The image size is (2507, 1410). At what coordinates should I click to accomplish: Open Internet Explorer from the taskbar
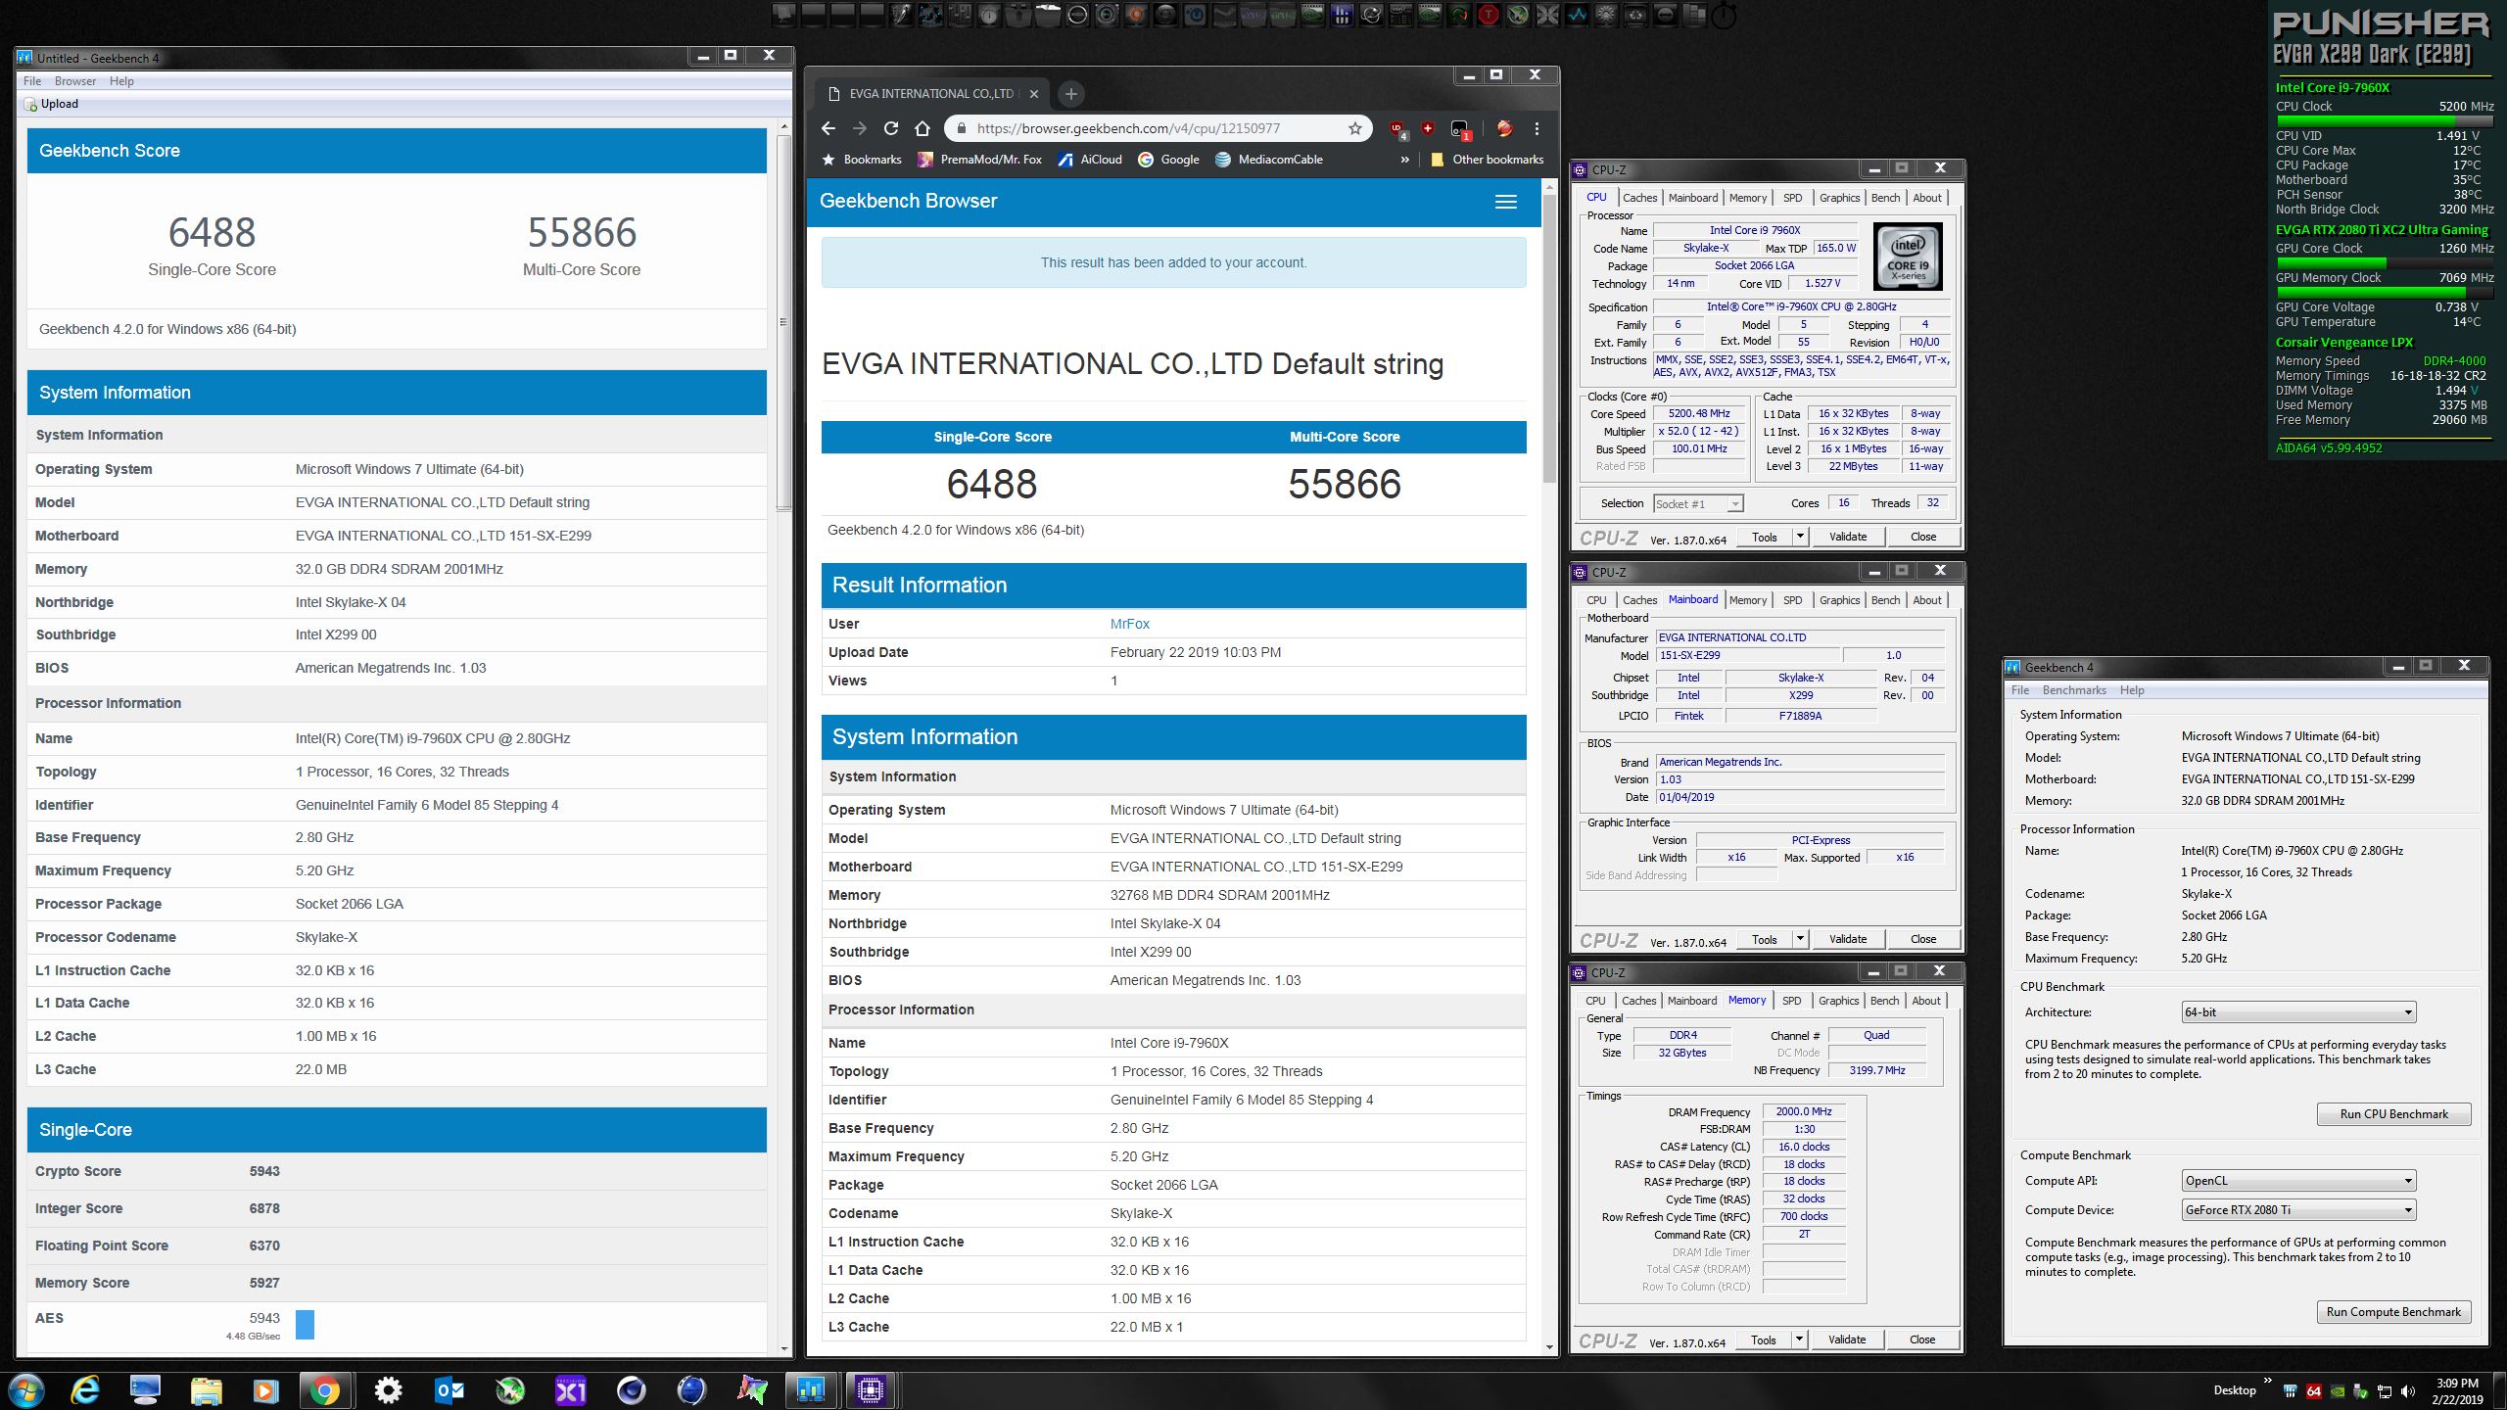tap(85, 1389)
